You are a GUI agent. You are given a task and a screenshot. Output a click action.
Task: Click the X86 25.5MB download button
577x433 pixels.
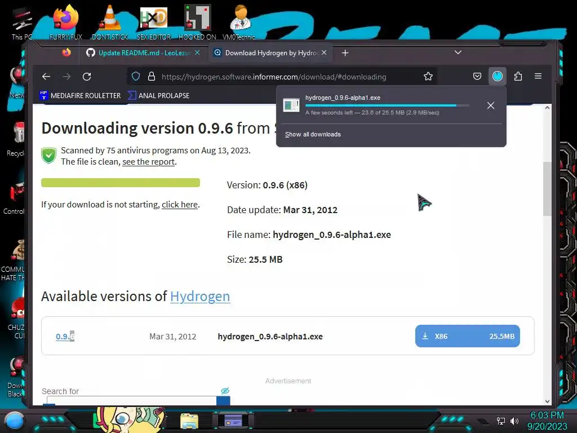[467, 336]
